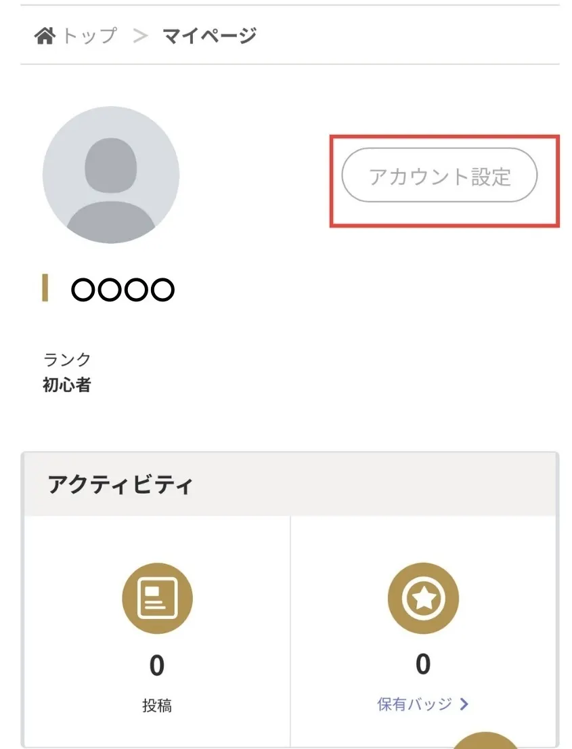Click the breadcrumb separator chevron
572x749 pixels.
tap(140, 36)
